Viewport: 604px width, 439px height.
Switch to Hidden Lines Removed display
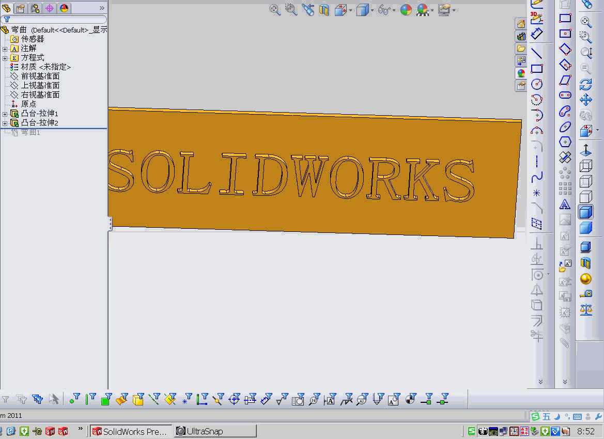pos(586,196)
